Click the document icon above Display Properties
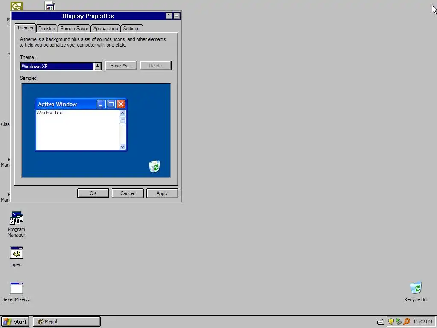Viewport: 437px width, 328px height. (x=50, y=6)
